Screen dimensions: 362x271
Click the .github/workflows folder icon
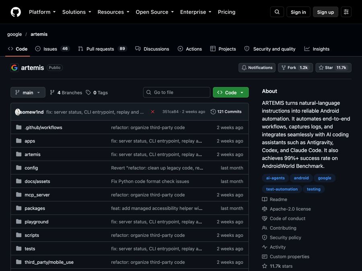19,127
